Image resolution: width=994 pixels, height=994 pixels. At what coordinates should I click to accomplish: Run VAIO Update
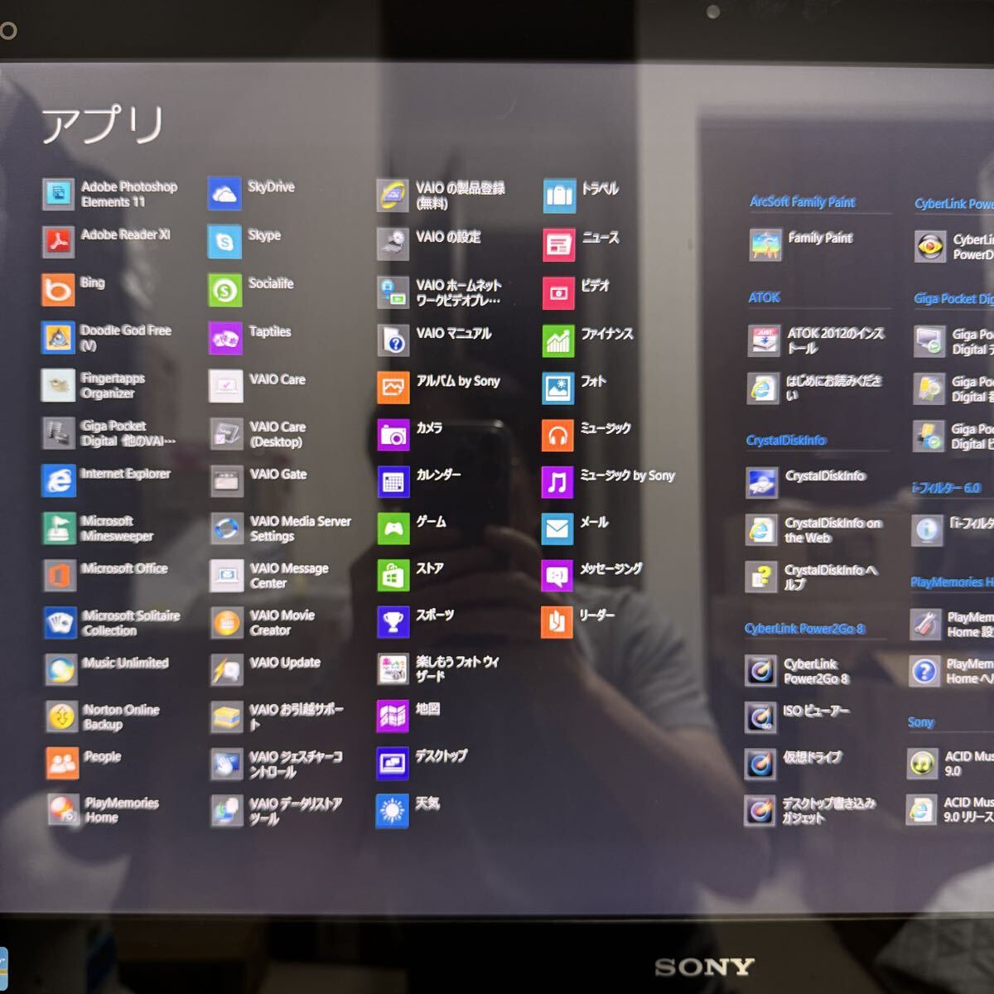click(266, 670)
